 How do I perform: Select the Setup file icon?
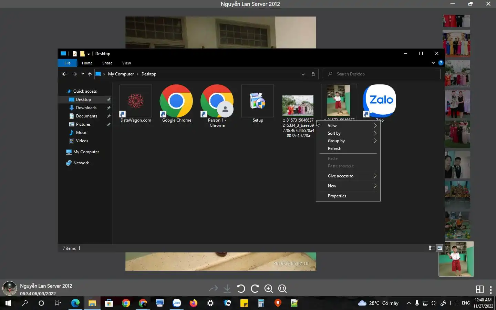pos(258,104)
